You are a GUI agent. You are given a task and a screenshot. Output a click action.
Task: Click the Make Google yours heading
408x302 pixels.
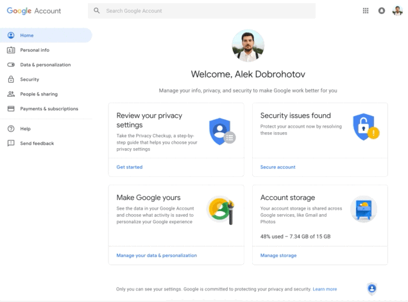(x=148, y=197)
